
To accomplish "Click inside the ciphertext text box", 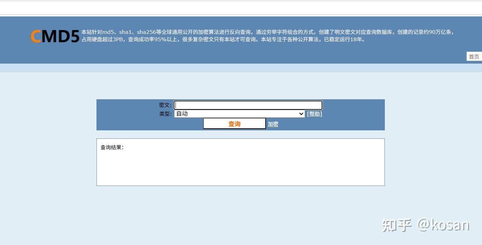I will pos(247,105).
